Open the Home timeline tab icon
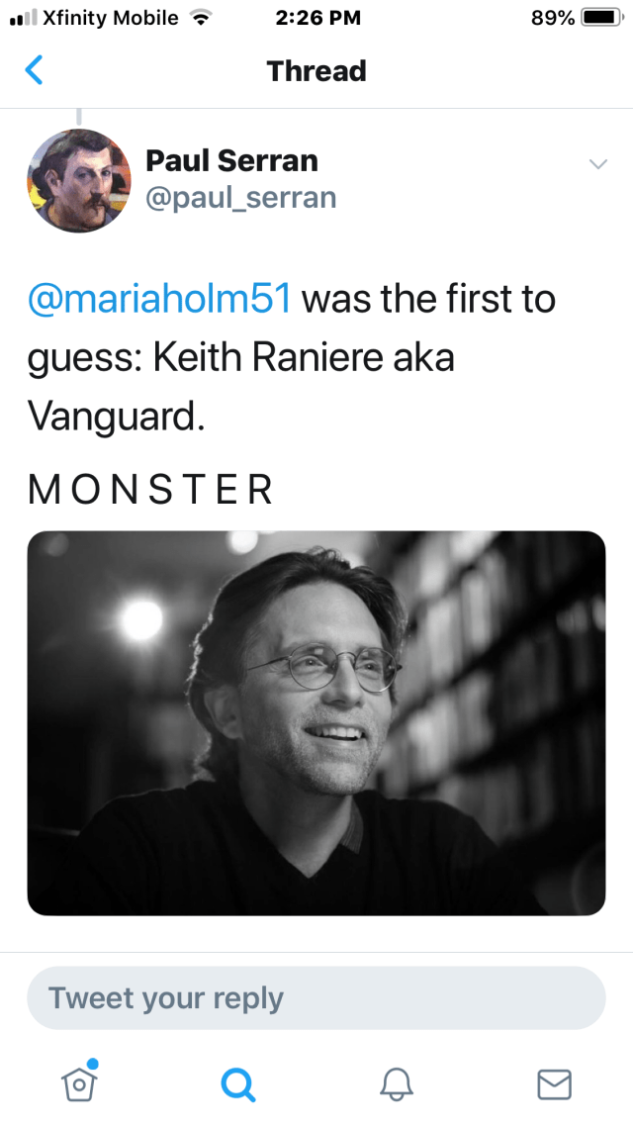 (80, 1082)
